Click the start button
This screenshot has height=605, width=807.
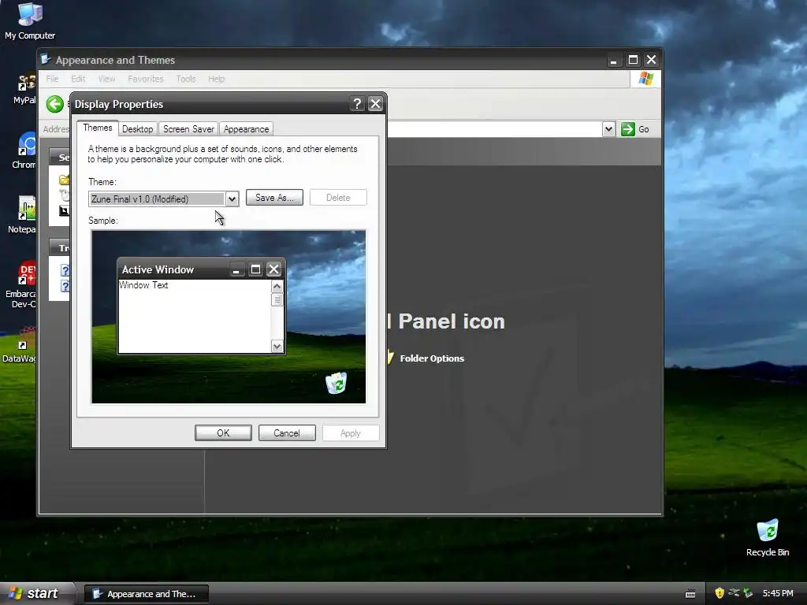[36, 593]
